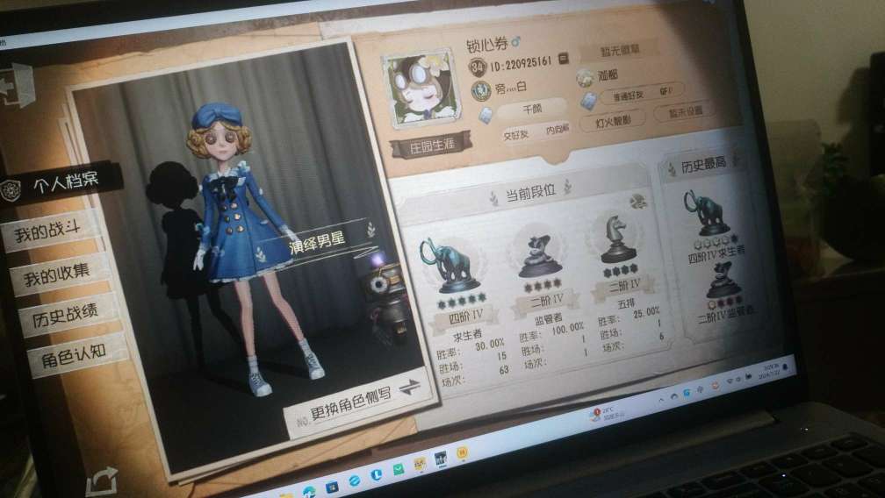Click the share icon below the sidebar
885x498 pixels.
[x=102, y=481]
